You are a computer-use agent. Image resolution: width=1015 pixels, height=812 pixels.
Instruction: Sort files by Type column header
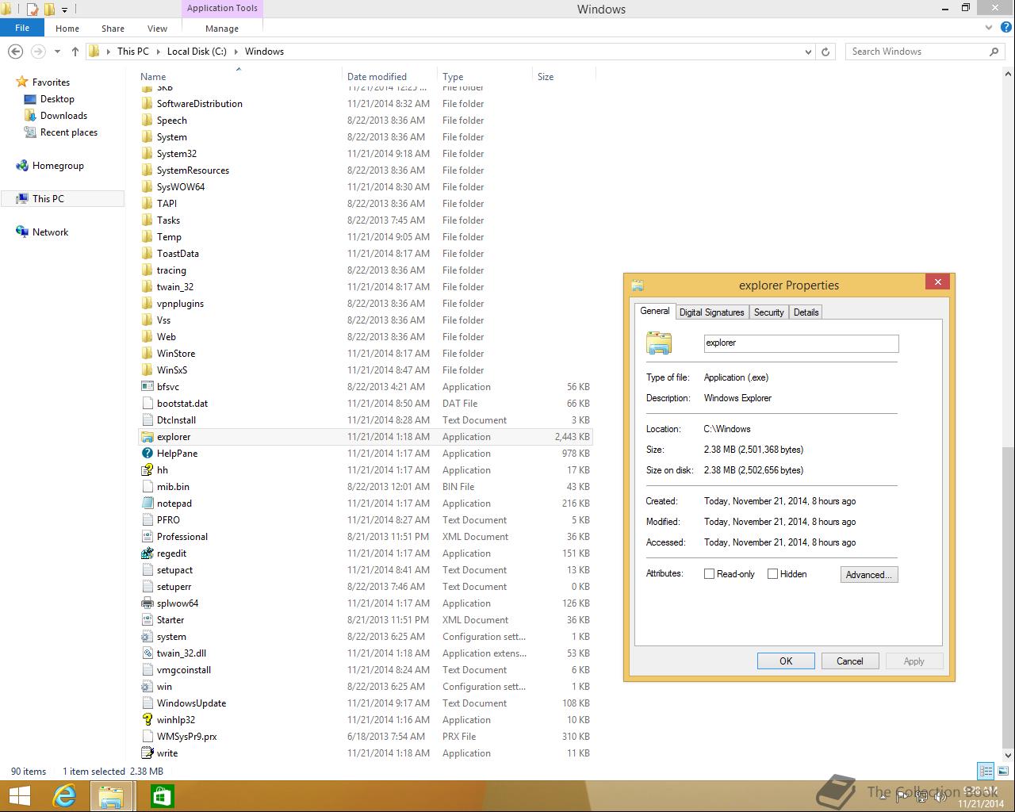485,77
